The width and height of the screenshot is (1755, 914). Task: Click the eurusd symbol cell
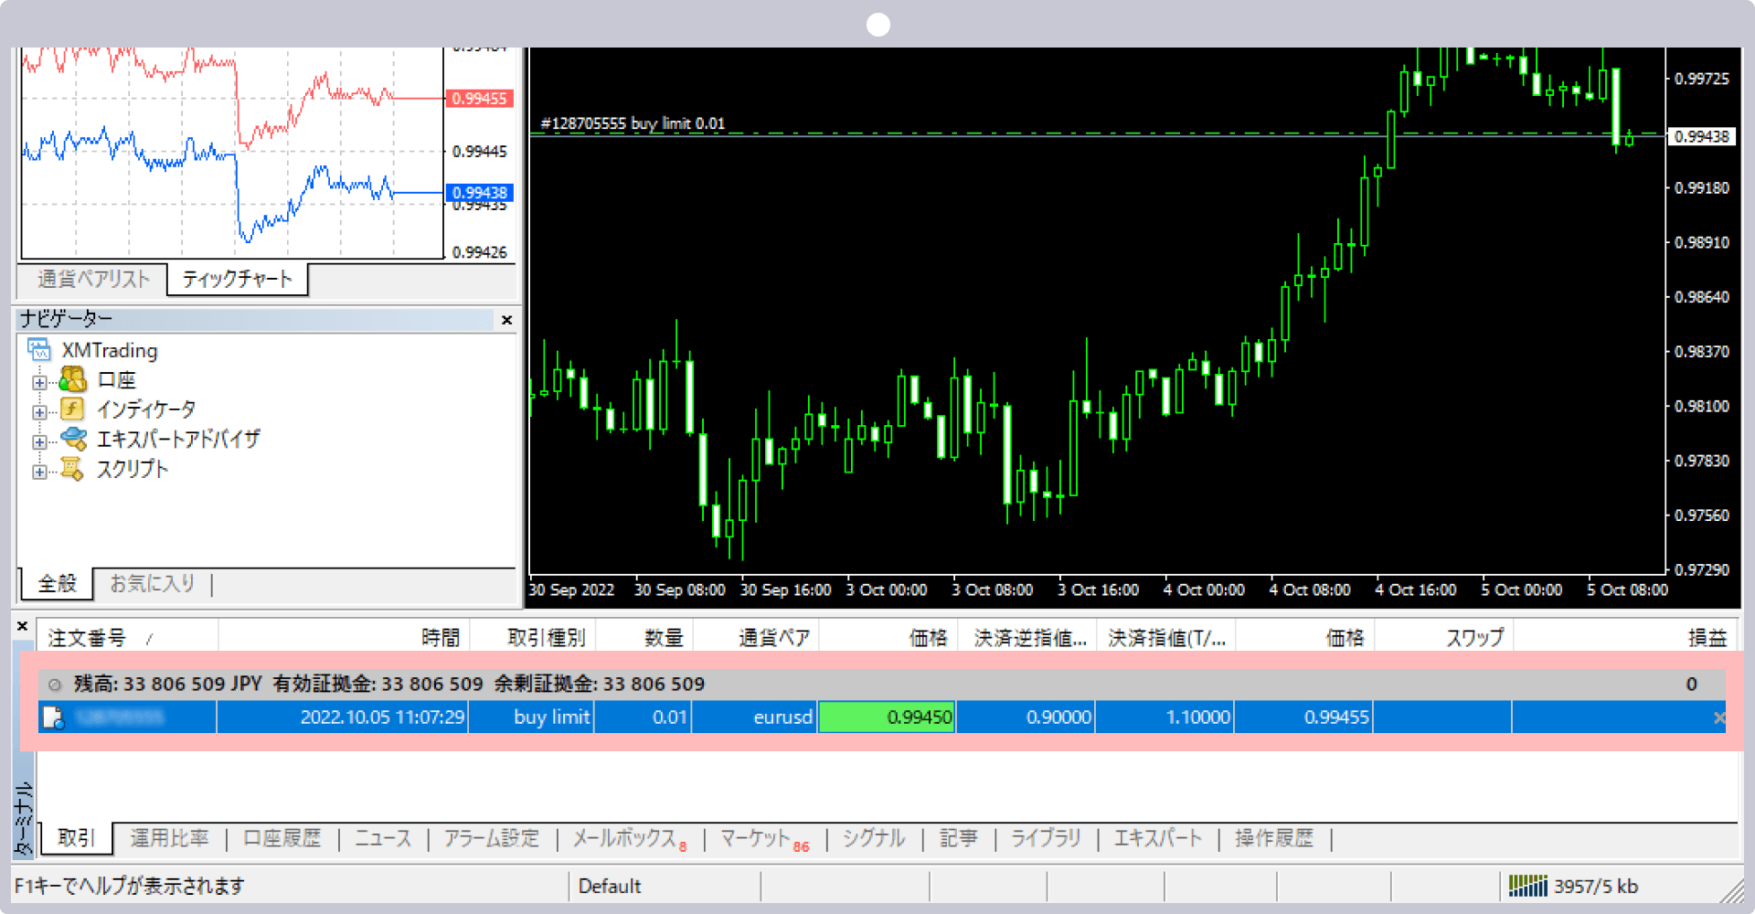click(x=756, y=717)
